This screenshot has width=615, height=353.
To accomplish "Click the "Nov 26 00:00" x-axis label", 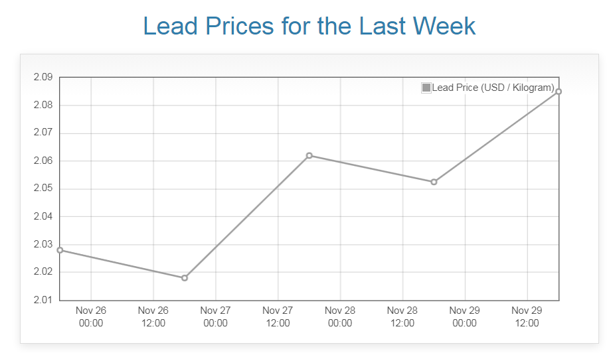I will pos(91,317).
